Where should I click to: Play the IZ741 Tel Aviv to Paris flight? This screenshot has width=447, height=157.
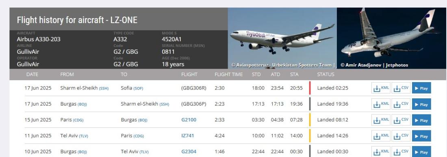421,136
